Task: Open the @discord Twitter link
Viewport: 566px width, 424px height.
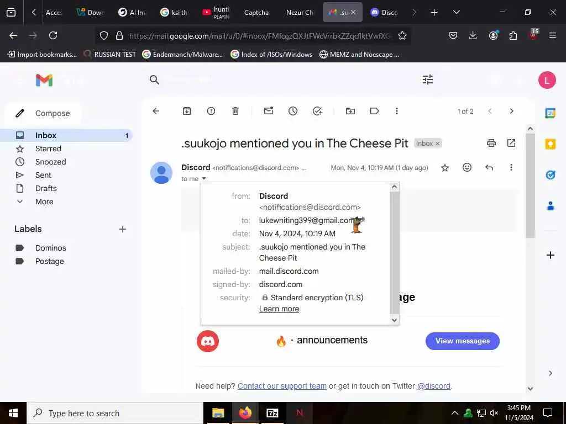Action: 433,386
